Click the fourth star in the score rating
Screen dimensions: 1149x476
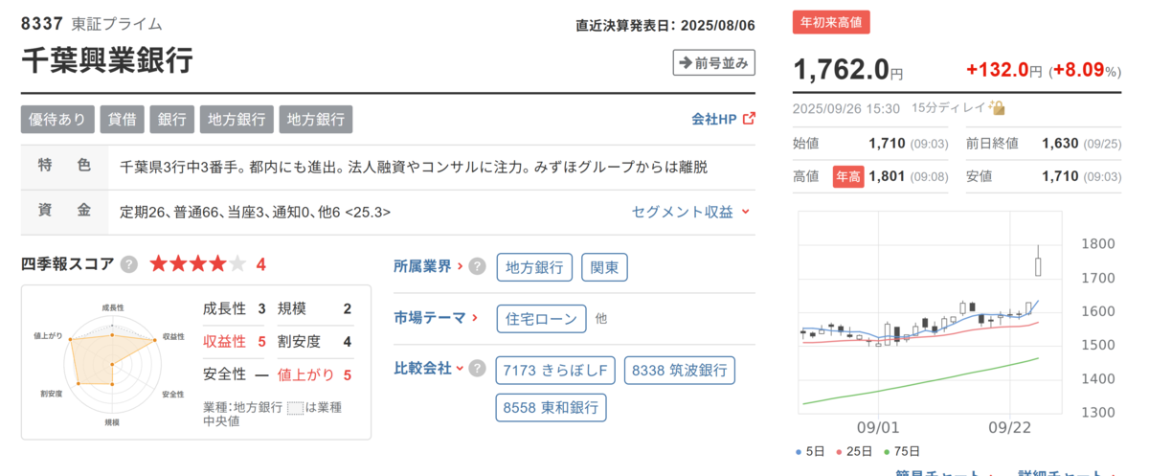pos(216,264)
